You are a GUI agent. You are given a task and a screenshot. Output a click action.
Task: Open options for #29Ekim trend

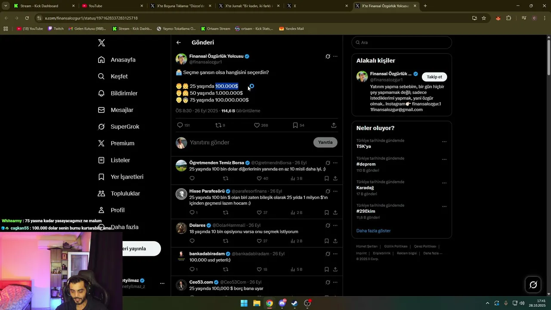click(x=444, y=207)
